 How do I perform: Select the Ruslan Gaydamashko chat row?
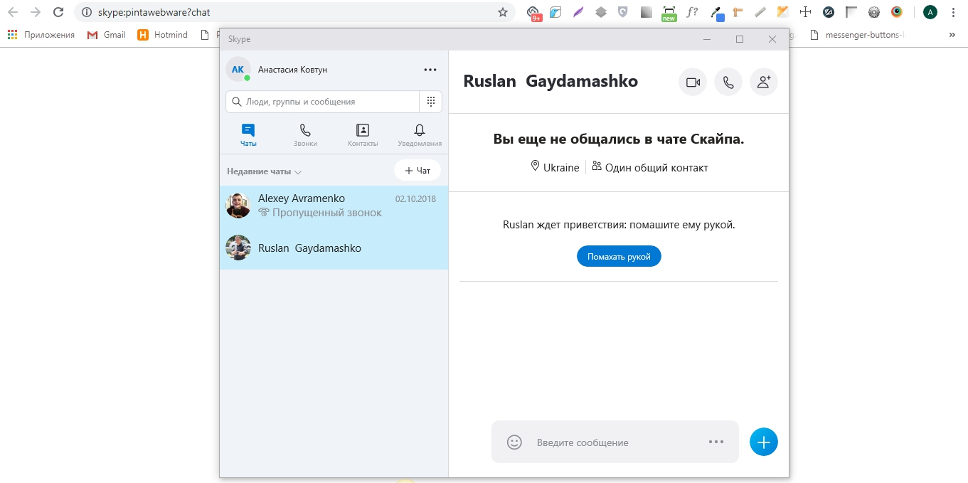pyautogui.click(x=334, y=248)
